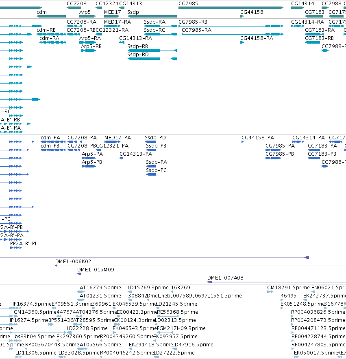Image resolution: width=346 pixels, height=359 pixels.
Task: Open the CG44158-PA protein label
Action: (x=258, y=138)
